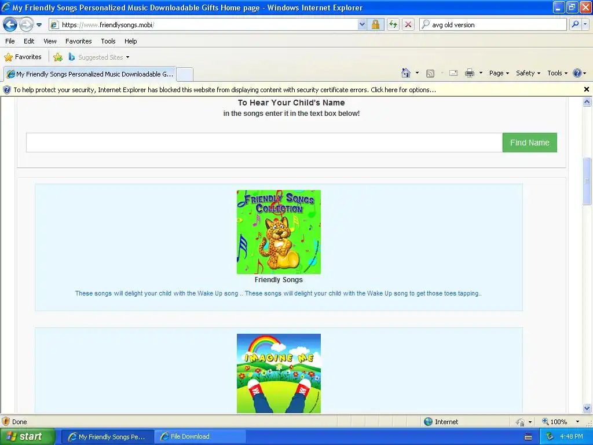Open the Favorites menu in menu bar
This screenshot has width=593, height=445.
click(x=79, y=41)
